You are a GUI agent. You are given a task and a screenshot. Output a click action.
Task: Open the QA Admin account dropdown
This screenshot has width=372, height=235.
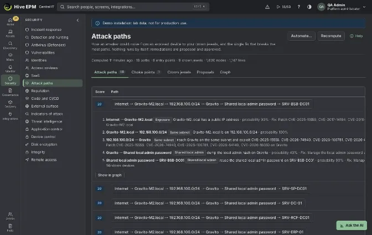tap(342, 7)
